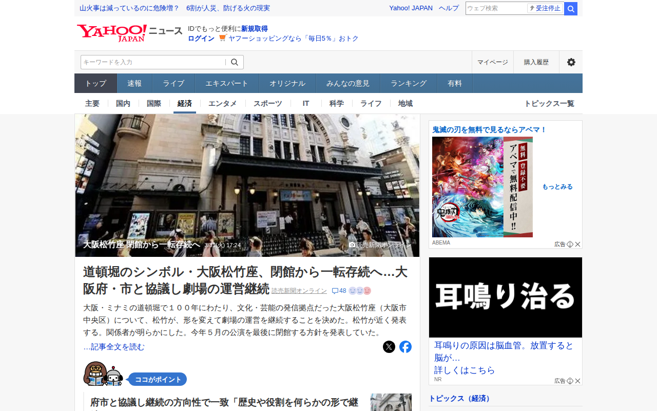The width and height of the screenshot is (657, 411).
Task: Focus the ウェブ検索 input field
Action: click(x=496, y=8)
